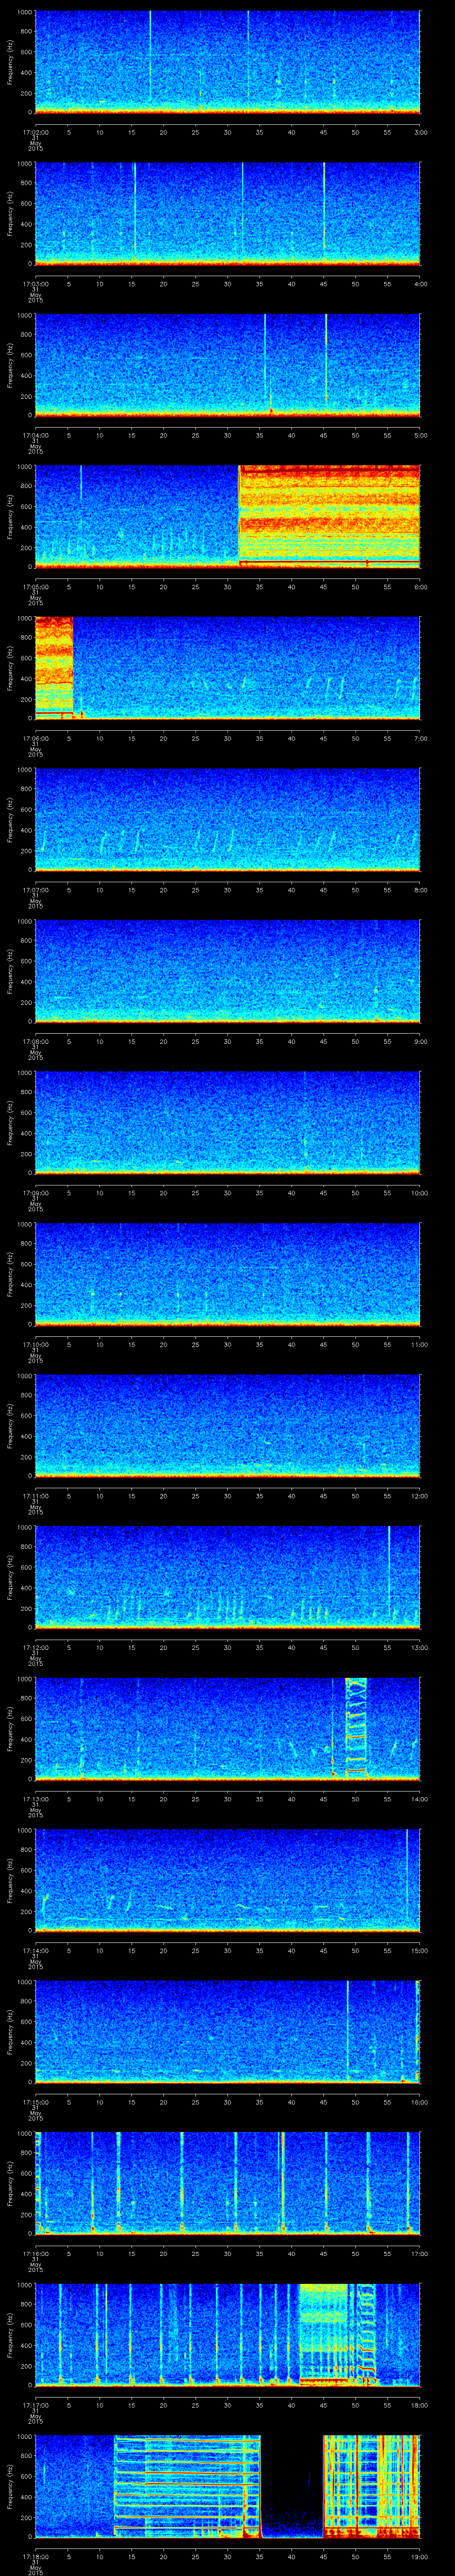Select the 17:02:00 spectrogram panel
The width and height of the screenshot is (455, 2576).
pyautogui.click(x=227, y=62)
